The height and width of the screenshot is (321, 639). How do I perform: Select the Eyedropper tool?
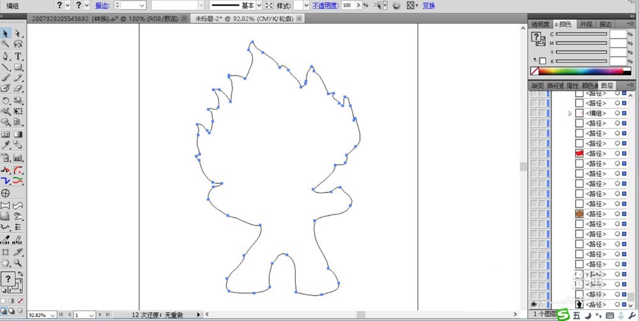6,145
